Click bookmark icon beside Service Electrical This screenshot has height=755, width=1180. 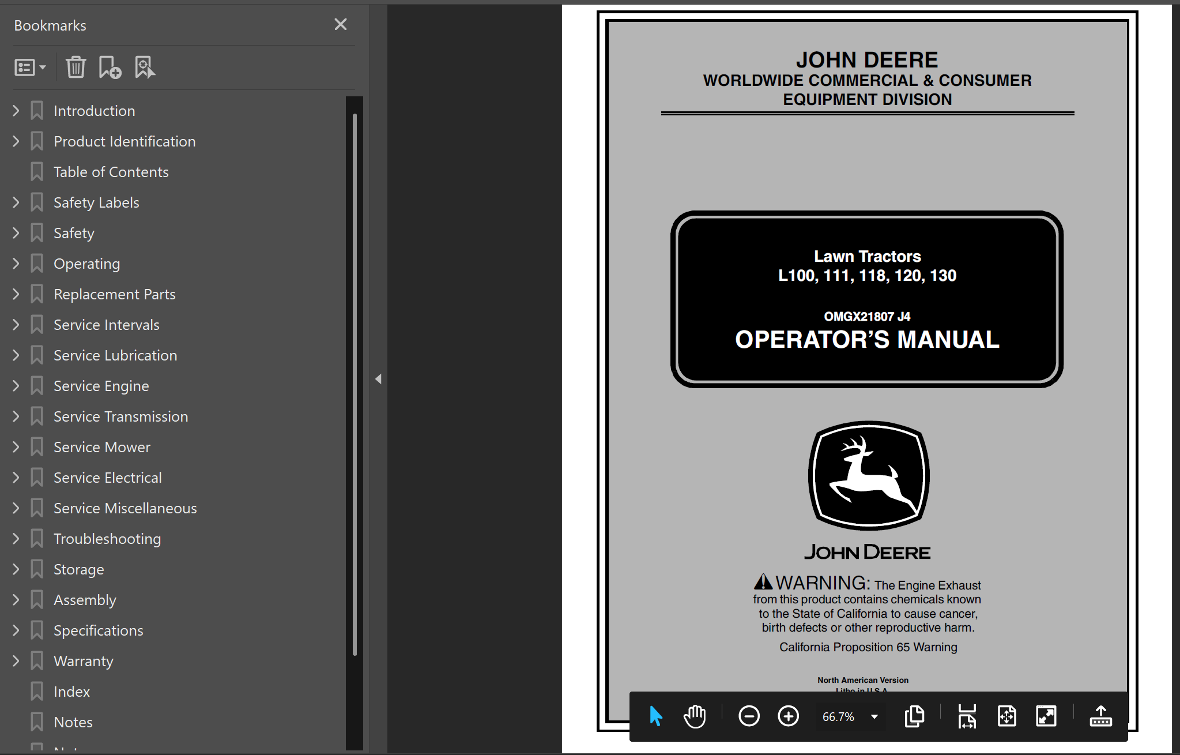point(37,478)
